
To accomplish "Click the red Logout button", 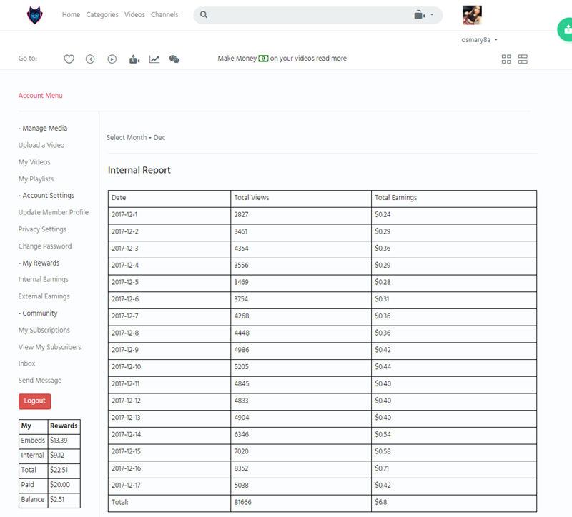I will click(x=34, y=401).
